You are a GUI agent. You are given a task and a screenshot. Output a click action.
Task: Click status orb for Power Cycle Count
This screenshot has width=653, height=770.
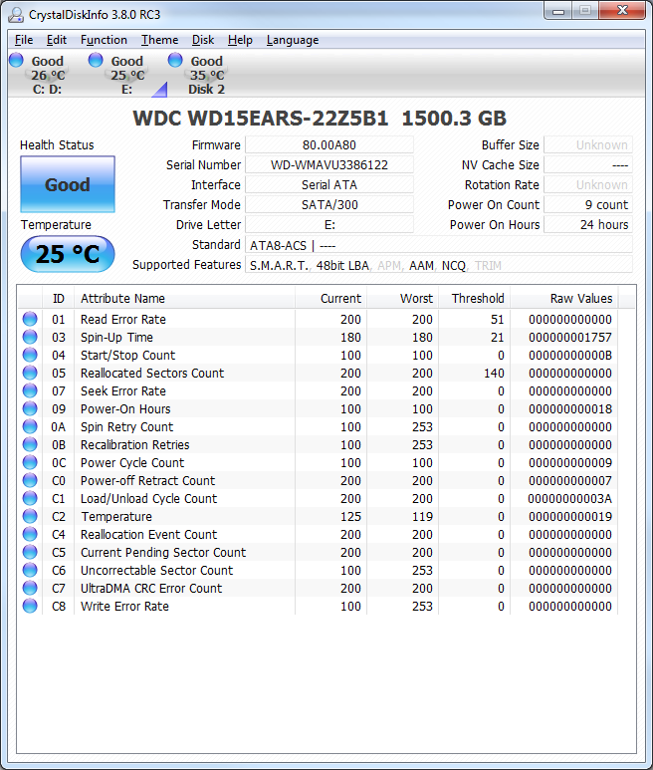click(x=30, y=462)
